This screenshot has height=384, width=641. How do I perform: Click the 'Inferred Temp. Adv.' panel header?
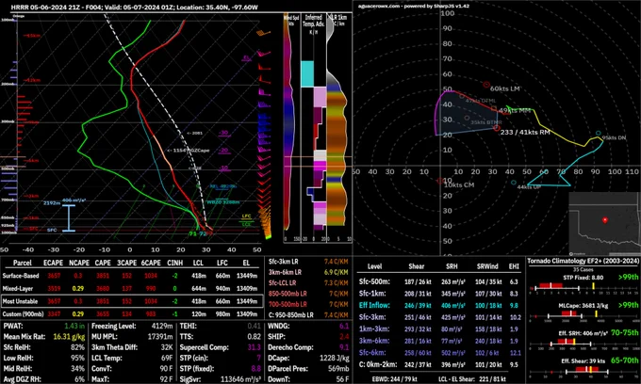(x=314, y=24)
